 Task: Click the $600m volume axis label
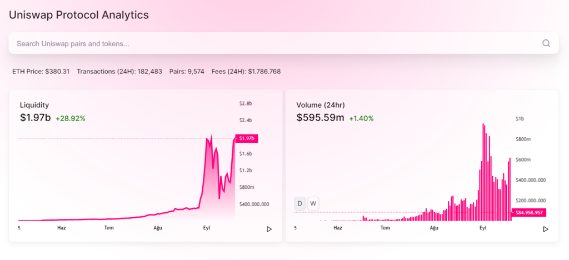tap(523, 159)
